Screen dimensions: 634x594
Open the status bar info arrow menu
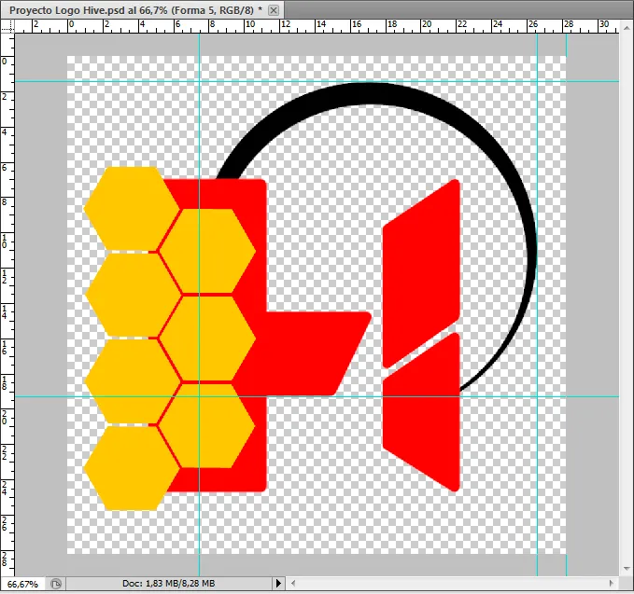click(x=278, y=584)
